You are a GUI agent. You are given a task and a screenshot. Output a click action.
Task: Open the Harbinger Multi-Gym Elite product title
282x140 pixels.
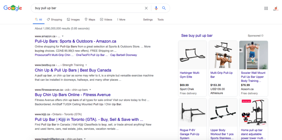pyautogui.click(x=190, y=75)
